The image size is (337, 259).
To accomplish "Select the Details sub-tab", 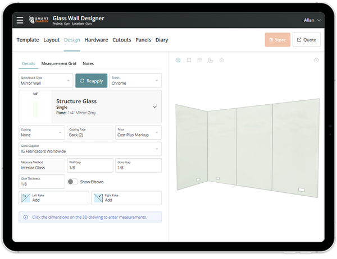I will tap(29, 63).
